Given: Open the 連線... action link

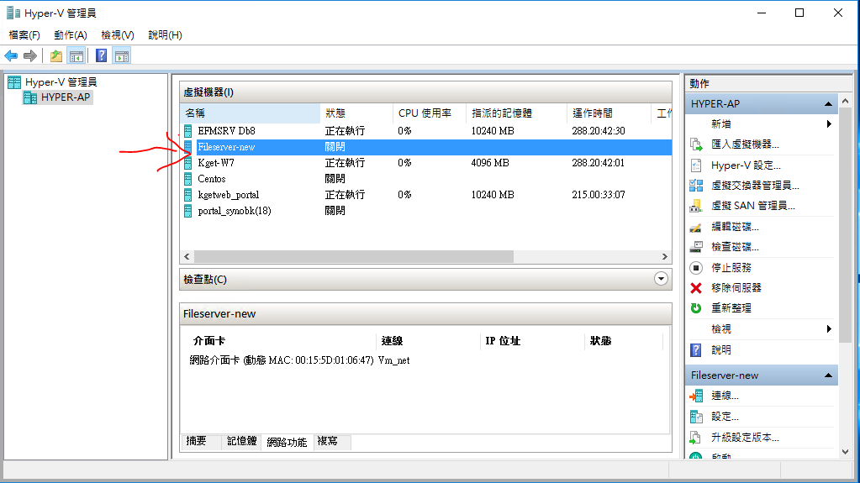Looking at the screenshot, I should 725,396.
